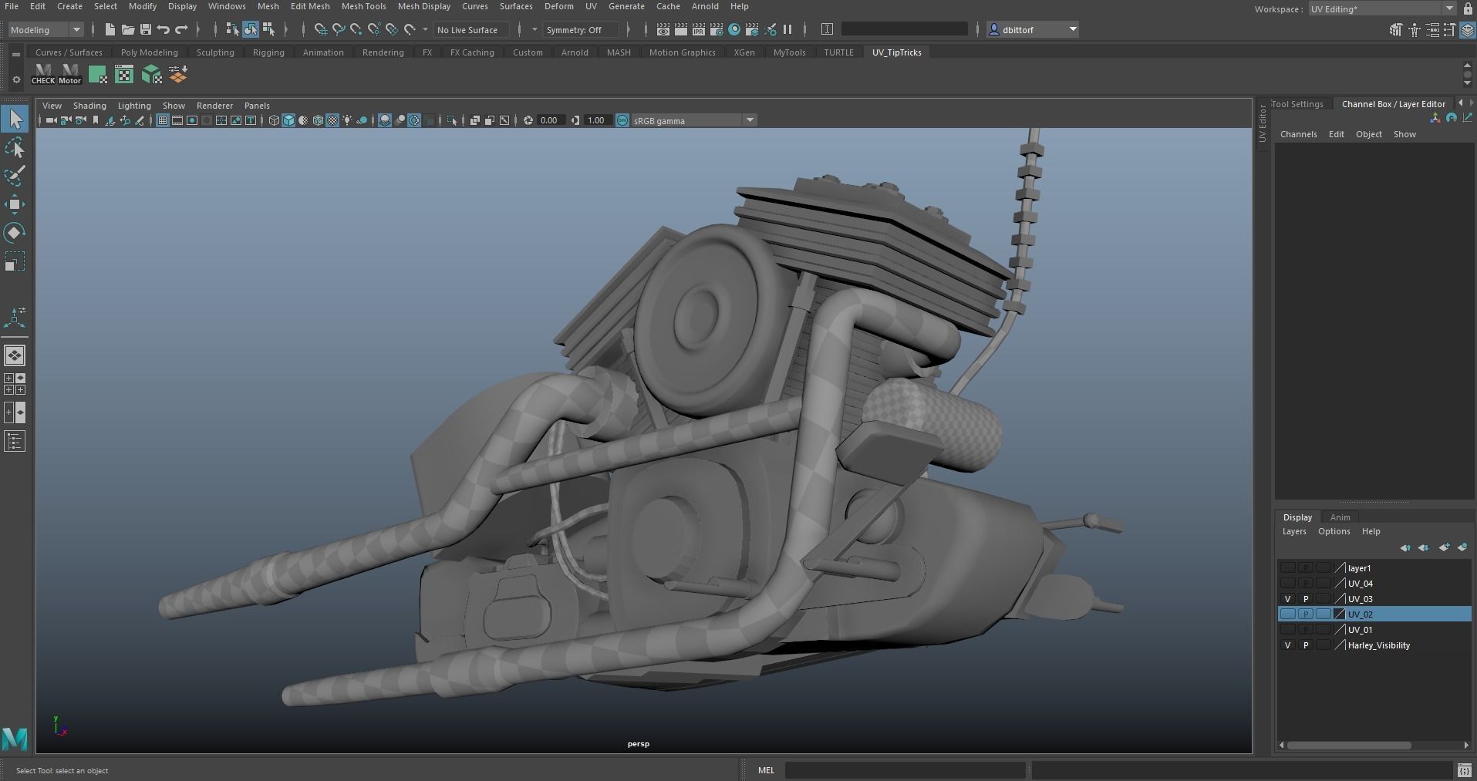Click the Motor shelf button
The image size is (1477, 781).
(70, 74)
